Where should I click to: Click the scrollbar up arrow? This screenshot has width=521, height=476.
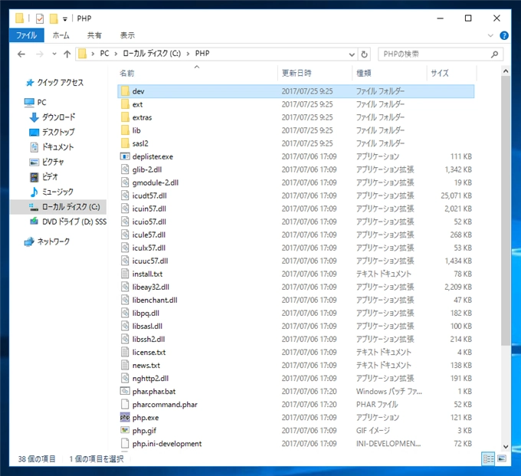[506, 71]
